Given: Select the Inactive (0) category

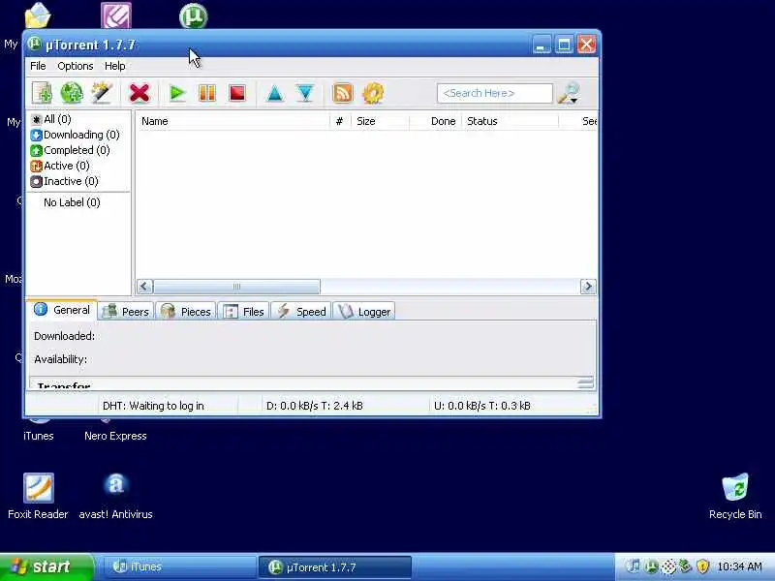Looking at the screenshot, I should [x=65, y=181].
